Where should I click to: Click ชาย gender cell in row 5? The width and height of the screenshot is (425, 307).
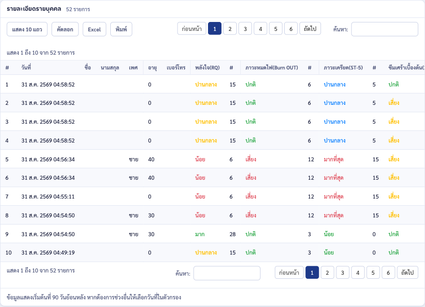pos(134,159)
